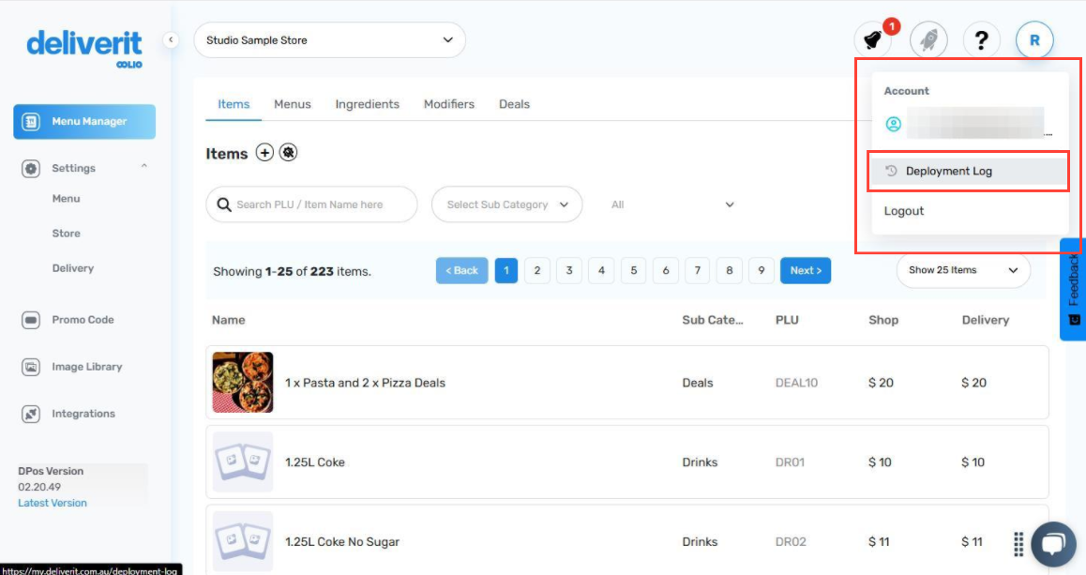Open the Latest Version link

tap(52, 503)
